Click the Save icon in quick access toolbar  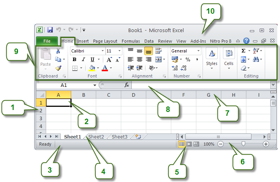coord(50,30)
